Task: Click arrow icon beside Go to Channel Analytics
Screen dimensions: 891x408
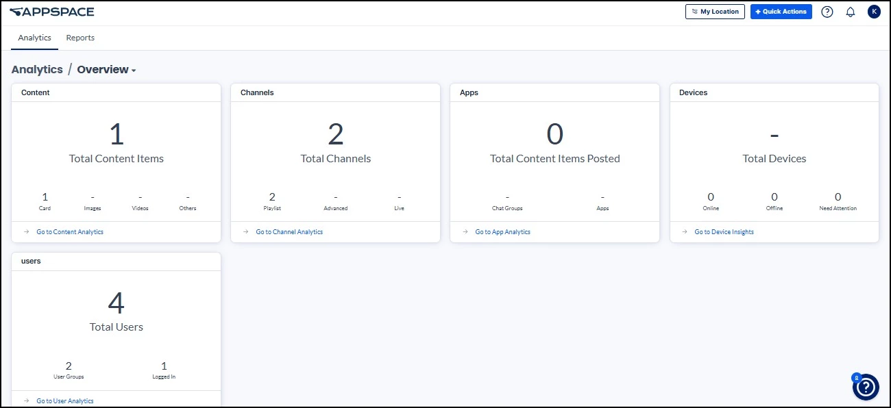Action: (245, 232)
